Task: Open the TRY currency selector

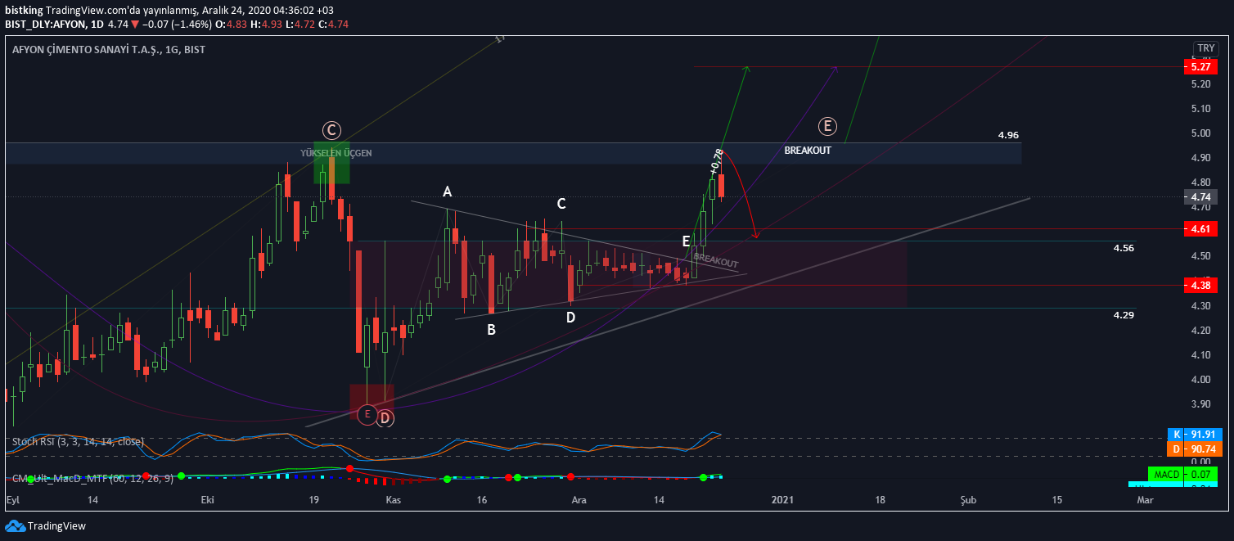Action: click(x=1206, y=49)
